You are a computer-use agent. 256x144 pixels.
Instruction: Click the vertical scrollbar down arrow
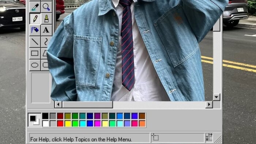pyautogui.click(x=217, y=97)
